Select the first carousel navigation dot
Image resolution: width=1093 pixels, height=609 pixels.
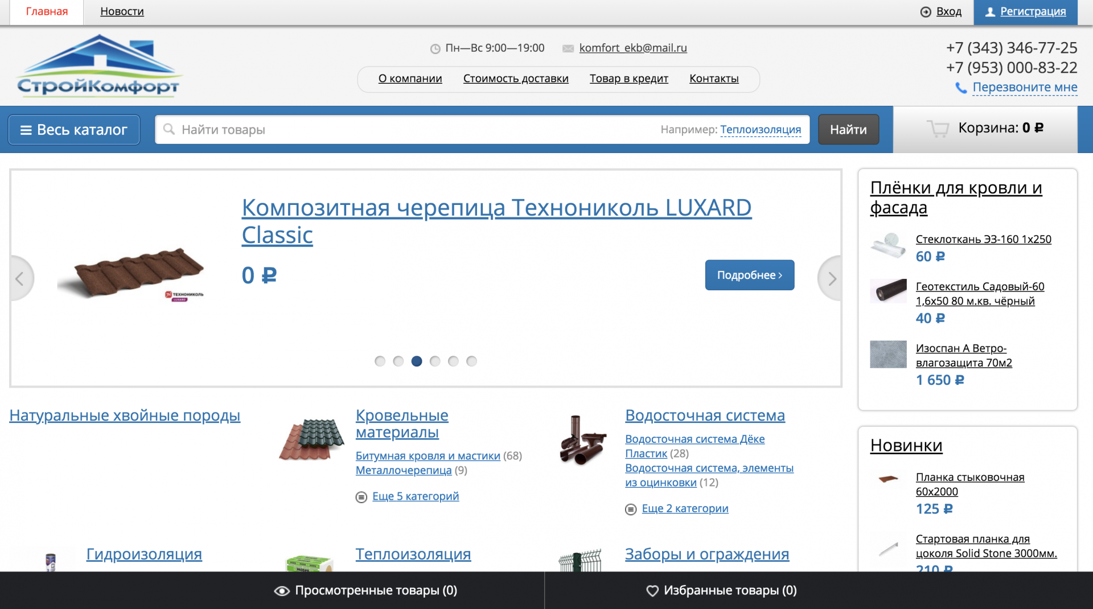380,361
